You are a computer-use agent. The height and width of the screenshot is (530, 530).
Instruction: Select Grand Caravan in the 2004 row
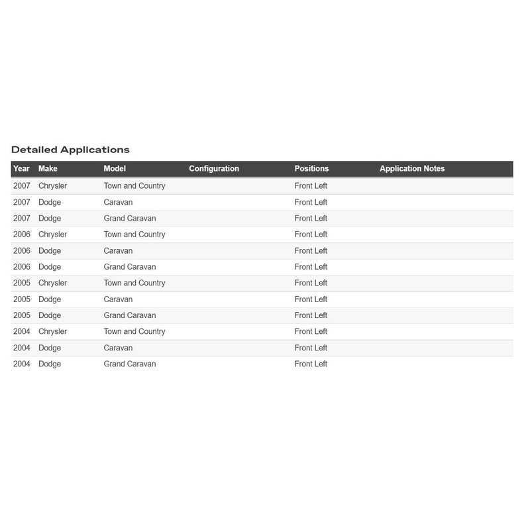coord(130,364)
